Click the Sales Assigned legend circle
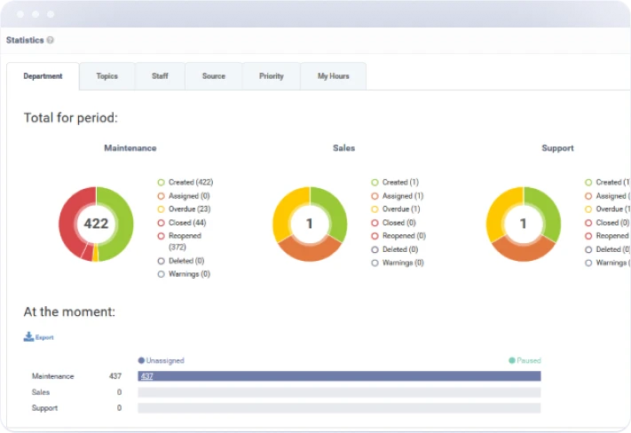 [375, 196]
